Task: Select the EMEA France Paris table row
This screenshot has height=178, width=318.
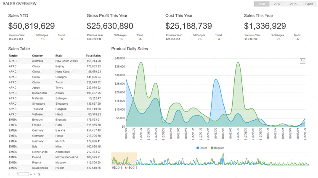Action: [x=55, y=125]
